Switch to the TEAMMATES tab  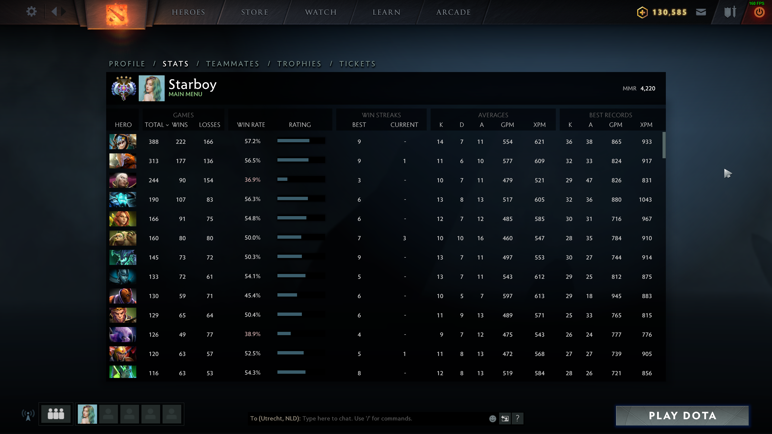pos(233,64)
